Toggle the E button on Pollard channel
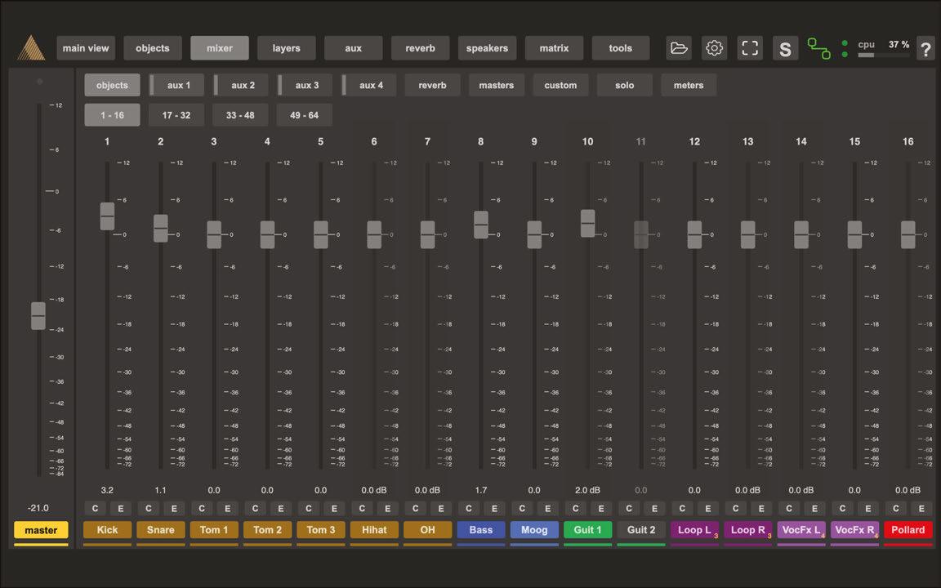941x588 pixels. pos(921,509)
